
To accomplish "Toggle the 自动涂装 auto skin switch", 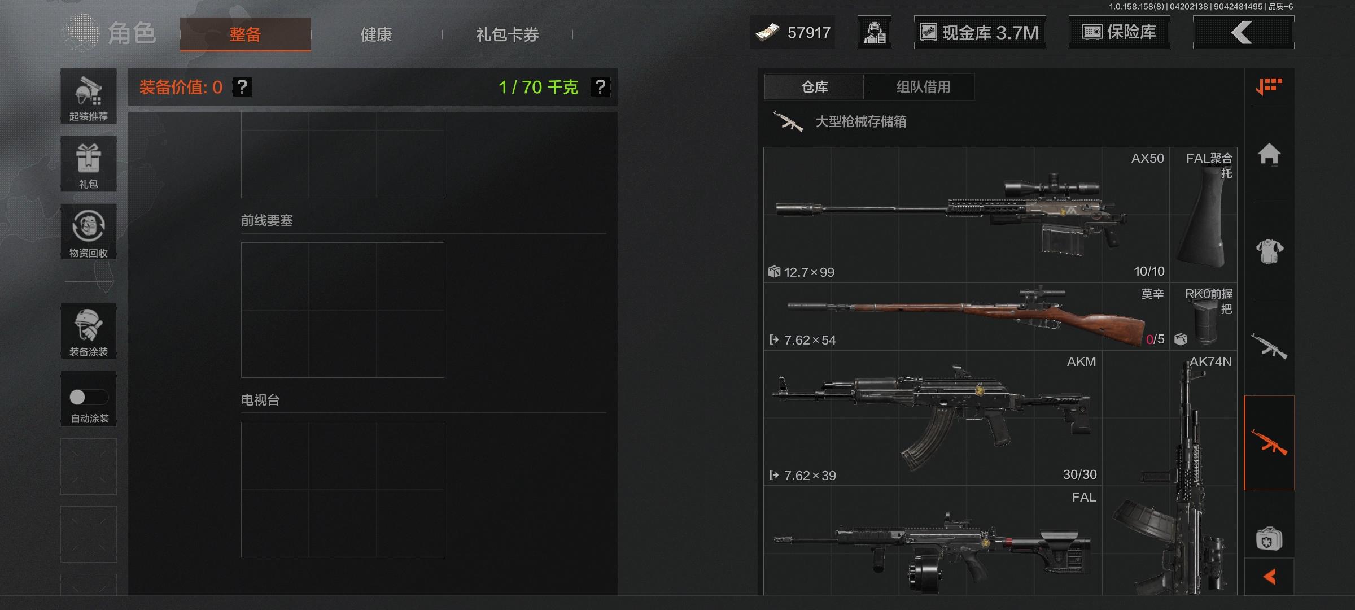I will 89,397.
